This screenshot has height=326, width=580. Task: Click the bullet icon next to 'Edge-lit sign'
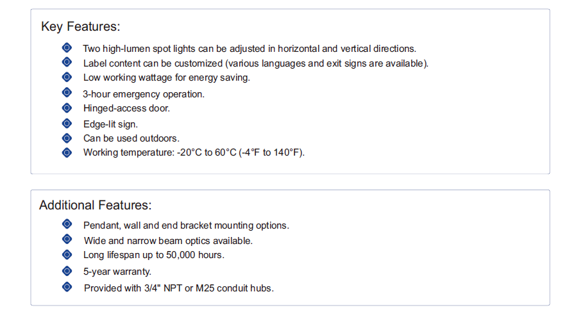tap(67, 123)
